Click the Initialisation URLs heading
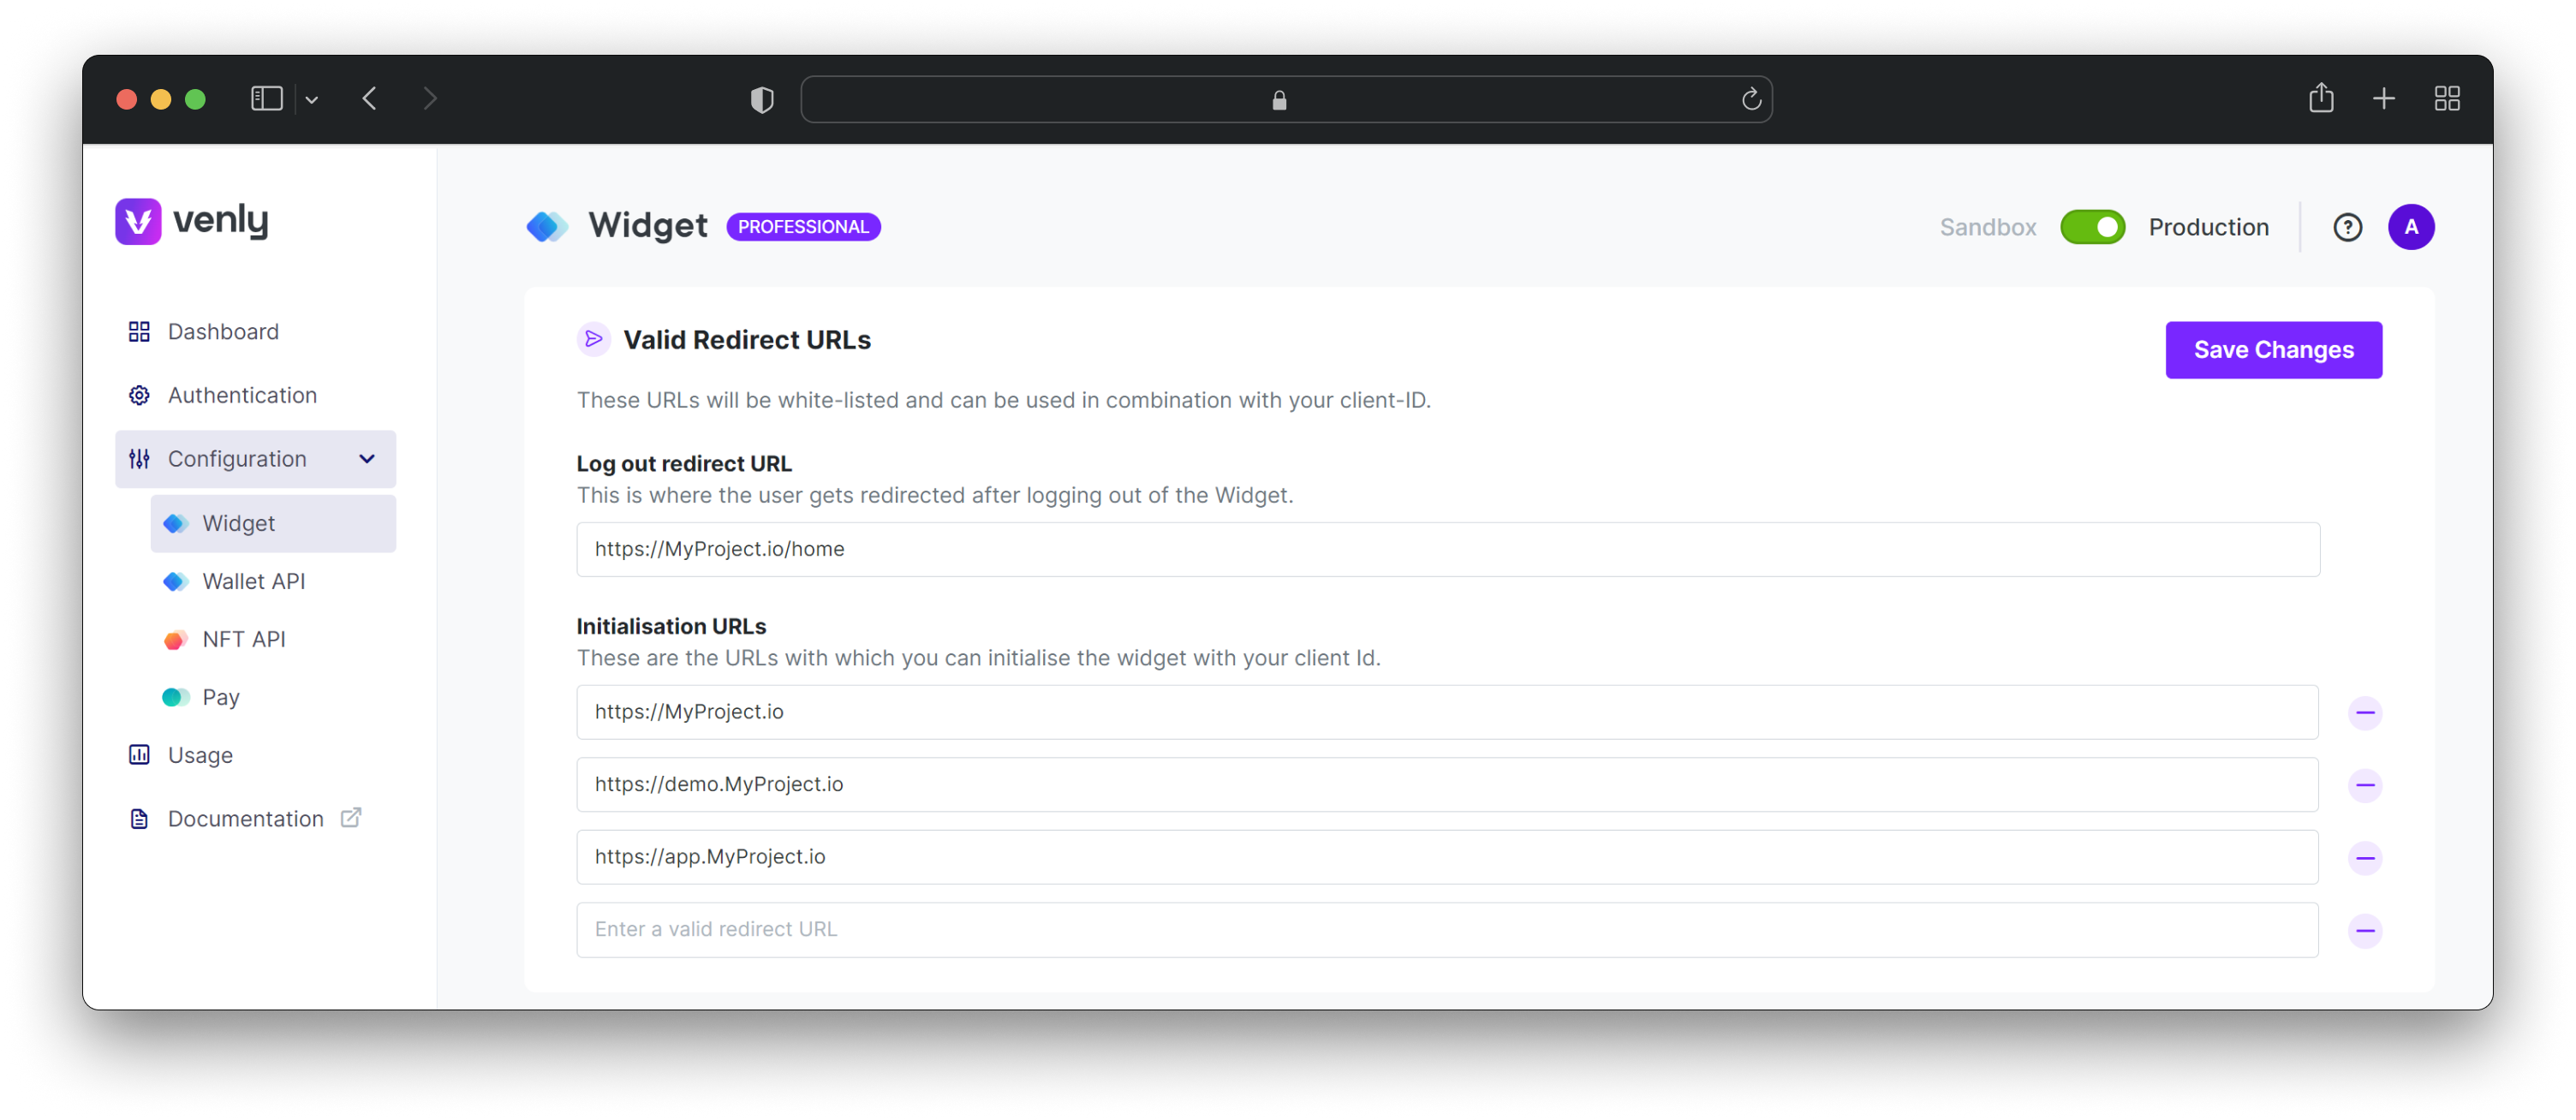Image resolution: width=2576 pixels, height=1120 pixels. [671, 626]
